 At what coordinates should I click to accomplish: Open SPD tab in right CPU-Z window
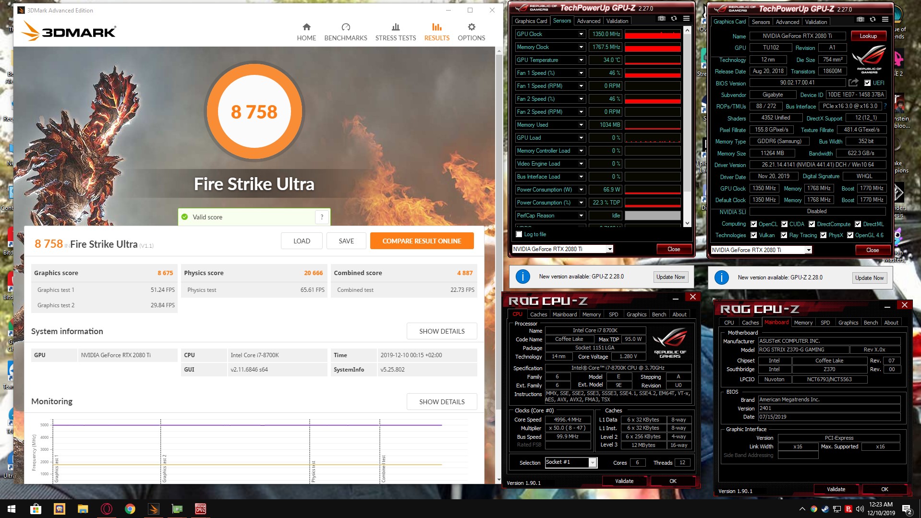tap(825, 323)
